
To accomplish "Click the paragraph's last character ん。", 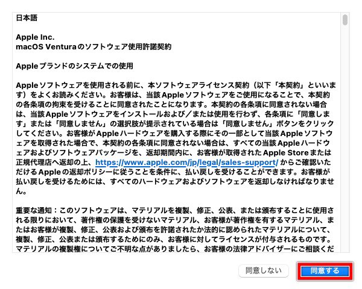I will 21,191.
